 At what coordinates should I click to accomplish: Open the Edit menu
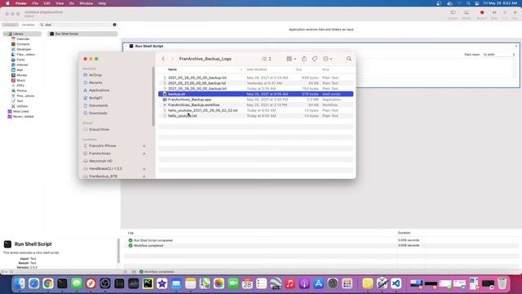[47, 3]
